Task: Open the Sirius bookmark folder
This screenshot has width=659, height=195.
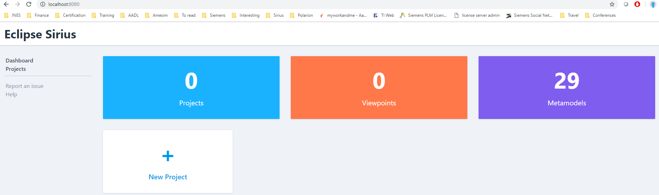Action: 275,15
